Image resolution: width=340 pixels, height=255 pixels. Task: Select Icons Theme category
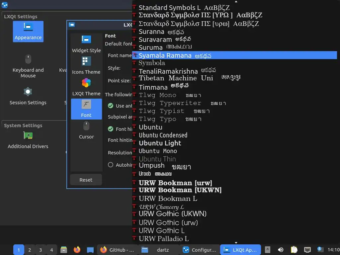pos(86,66)
